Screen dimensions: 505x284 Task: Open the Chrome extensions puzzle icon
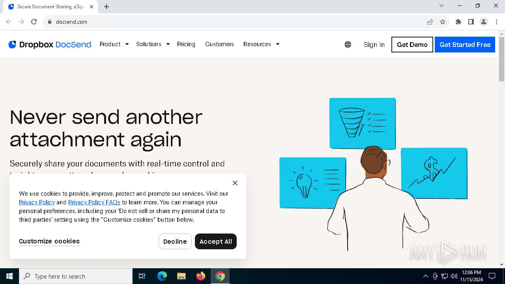[x=458, y=22]
